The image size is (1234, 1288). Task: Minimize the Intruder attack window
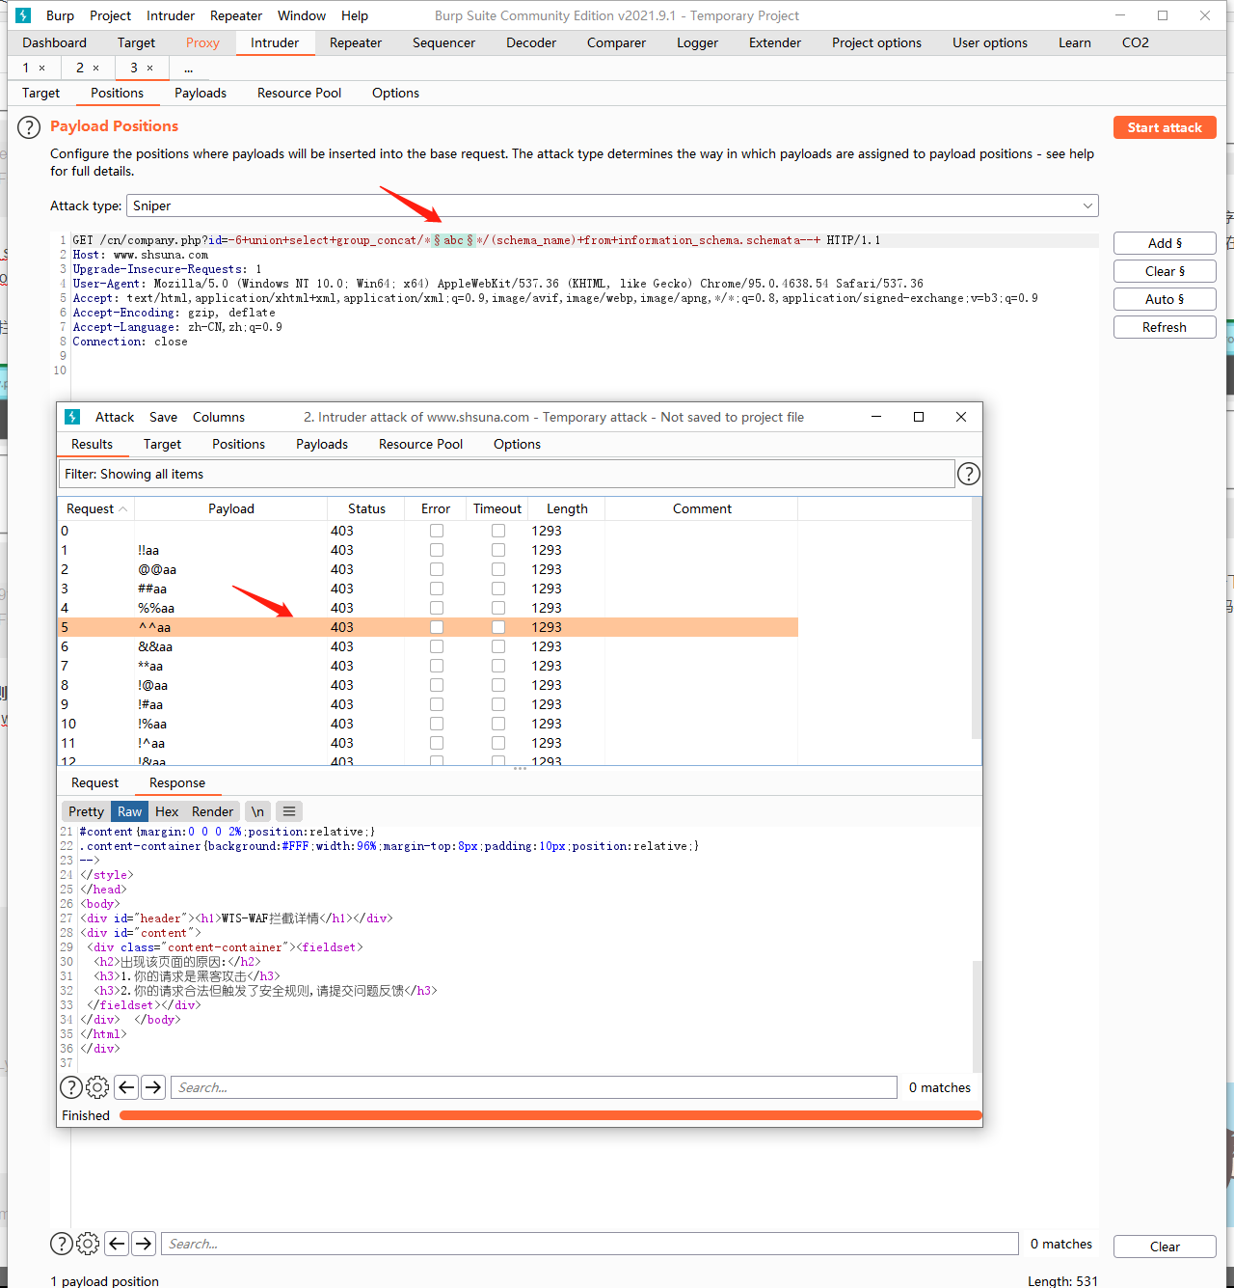click(876, 417)
